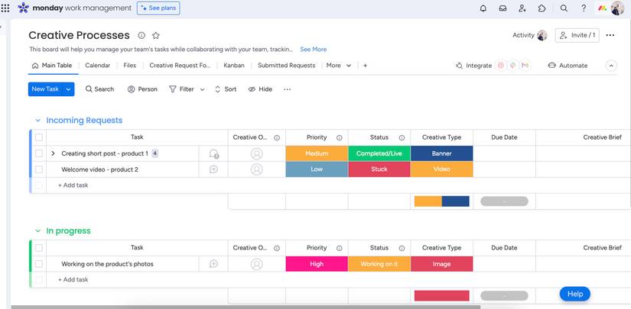Show board info icon next to title
The height and width of the screenshot is (309, 631).
(141, 35)
